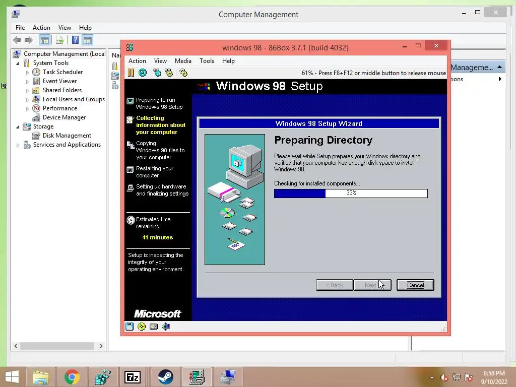Show hidden tray icons arrow

[432, 378]
